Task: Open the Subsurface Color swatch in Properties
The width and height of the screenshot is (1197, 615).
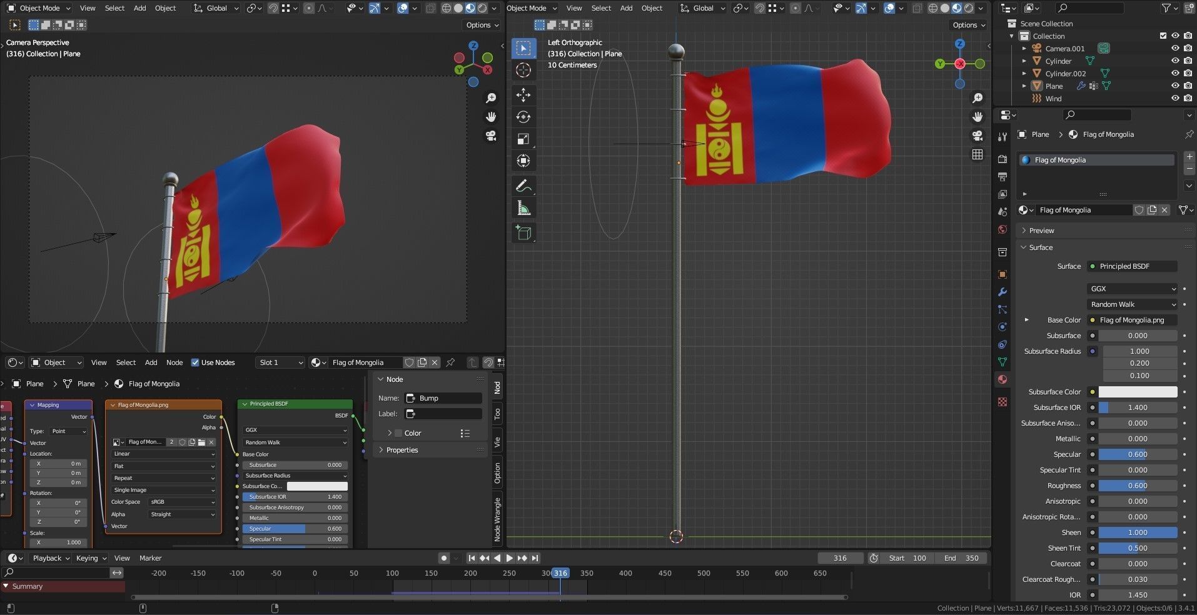Action: pos(1138,392)
